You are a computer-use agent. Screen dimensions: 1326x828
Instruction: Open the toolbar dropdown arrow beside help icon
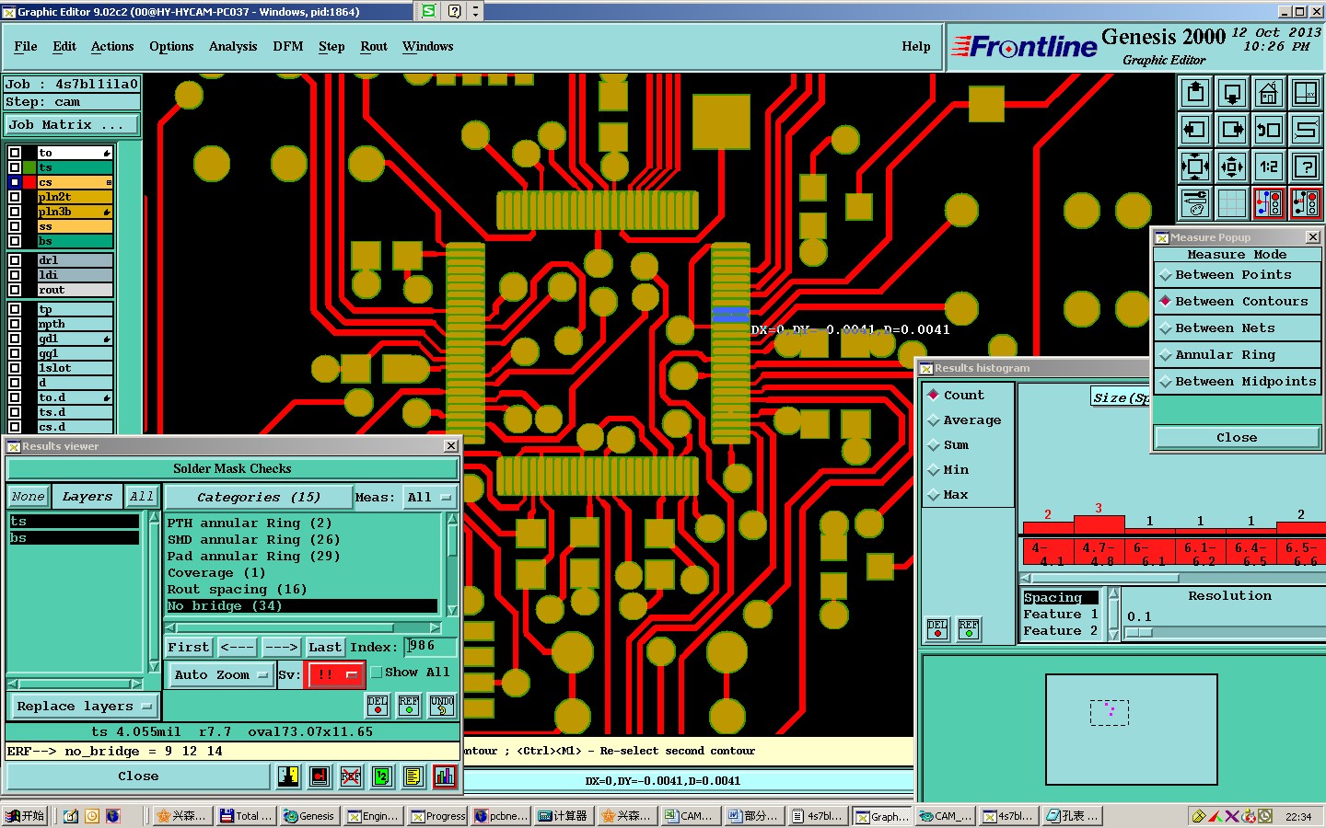pyautogui.click(x=475, y=11)
